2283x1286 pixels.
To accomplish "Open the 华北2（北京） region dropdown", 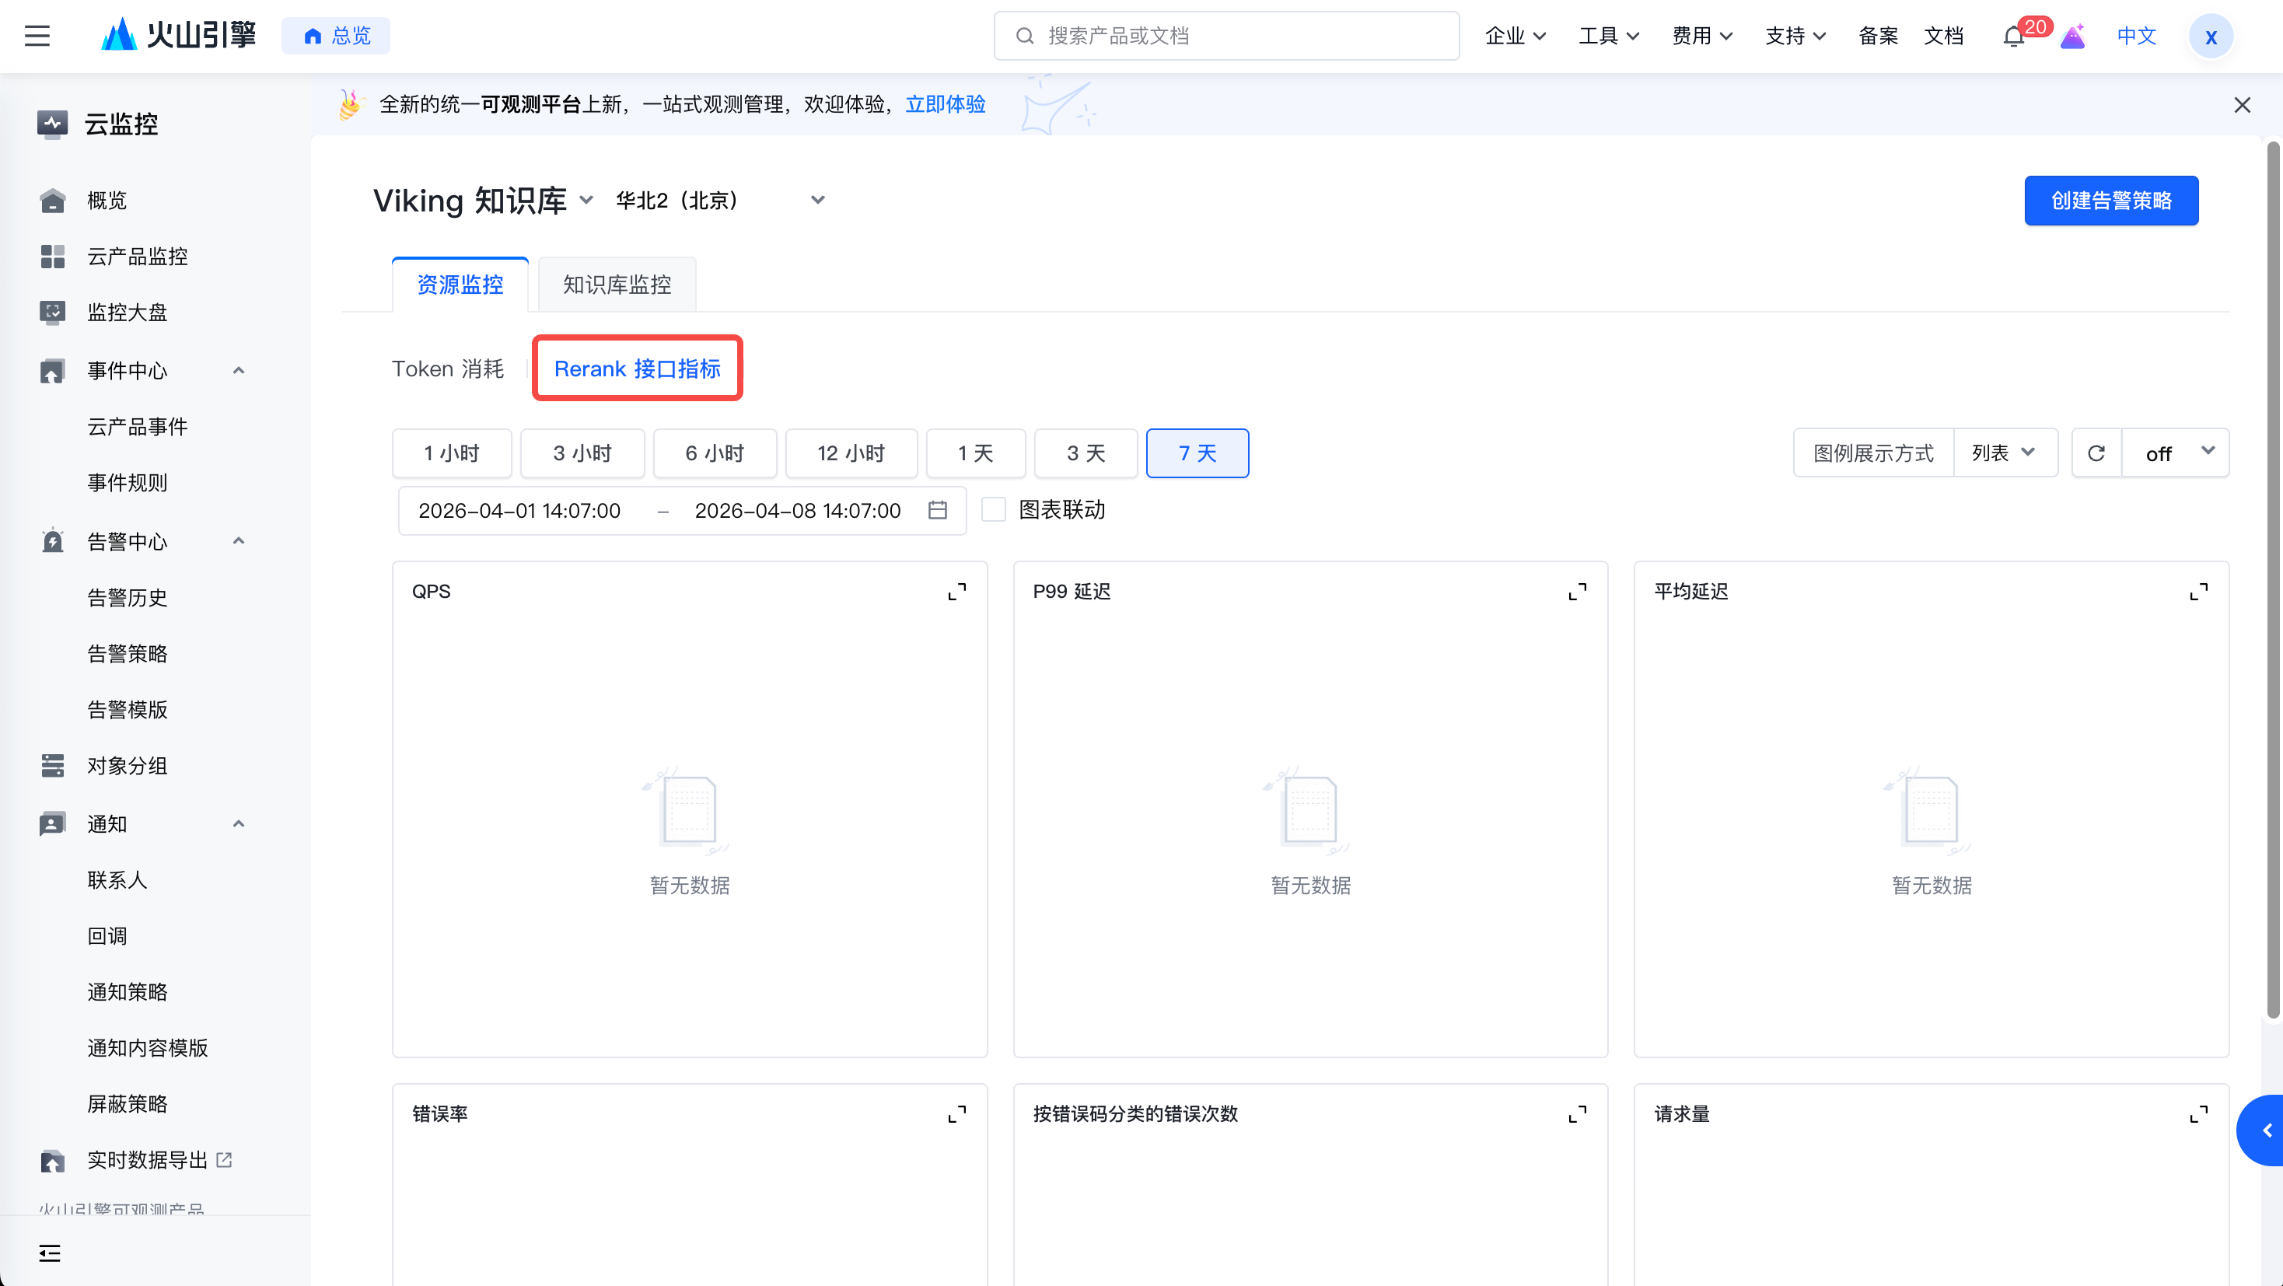I will coord(719,201).
